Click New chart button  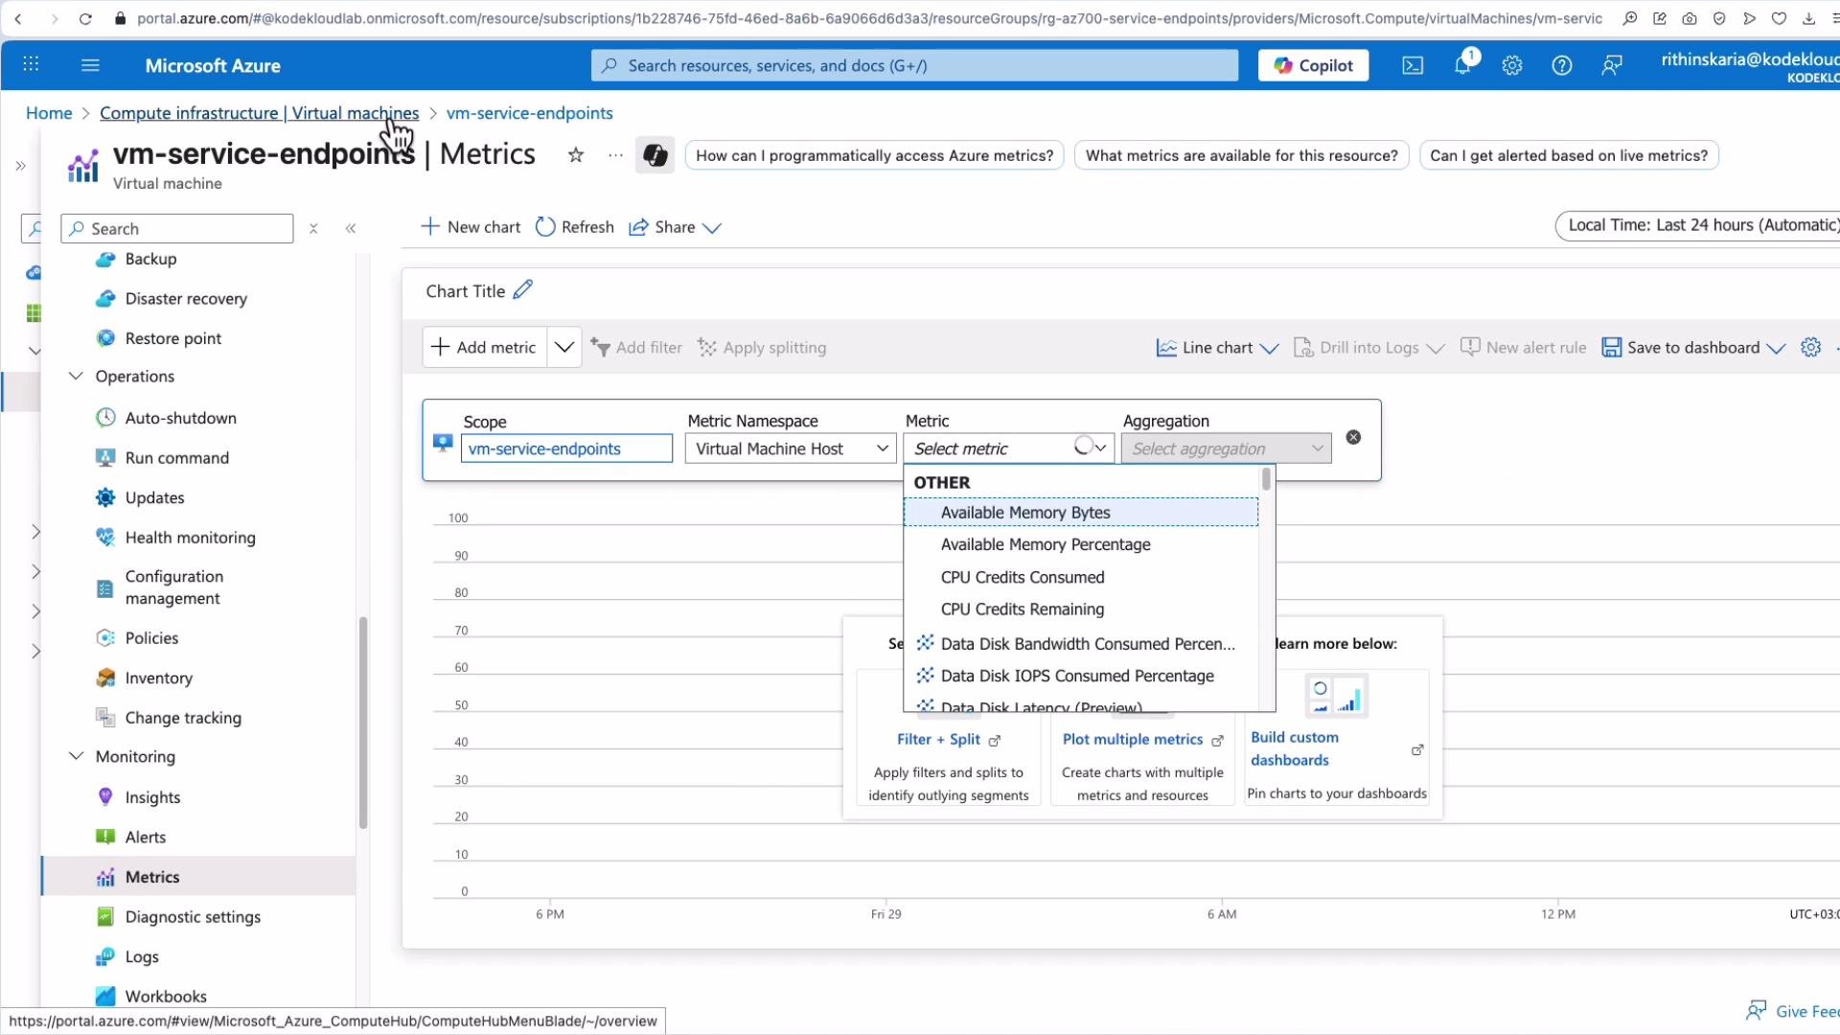(x=471, y=227)
